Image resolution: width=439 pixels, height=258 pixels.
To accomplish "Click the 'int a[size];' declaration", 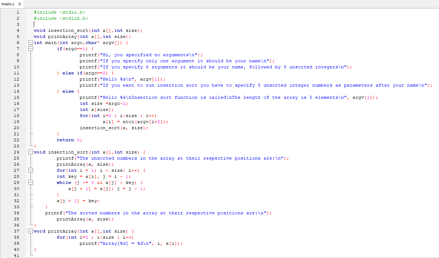I will (97, 109).
